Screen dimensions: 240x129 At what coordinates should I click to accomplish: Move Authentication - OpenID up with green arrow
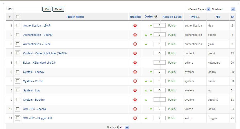[146, 35]
